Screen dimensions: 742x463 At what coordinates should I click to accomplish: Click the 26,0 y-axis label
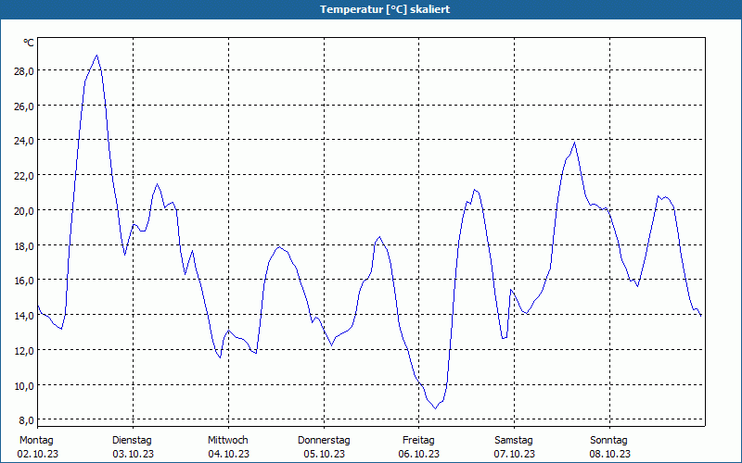tap(24, 106)
